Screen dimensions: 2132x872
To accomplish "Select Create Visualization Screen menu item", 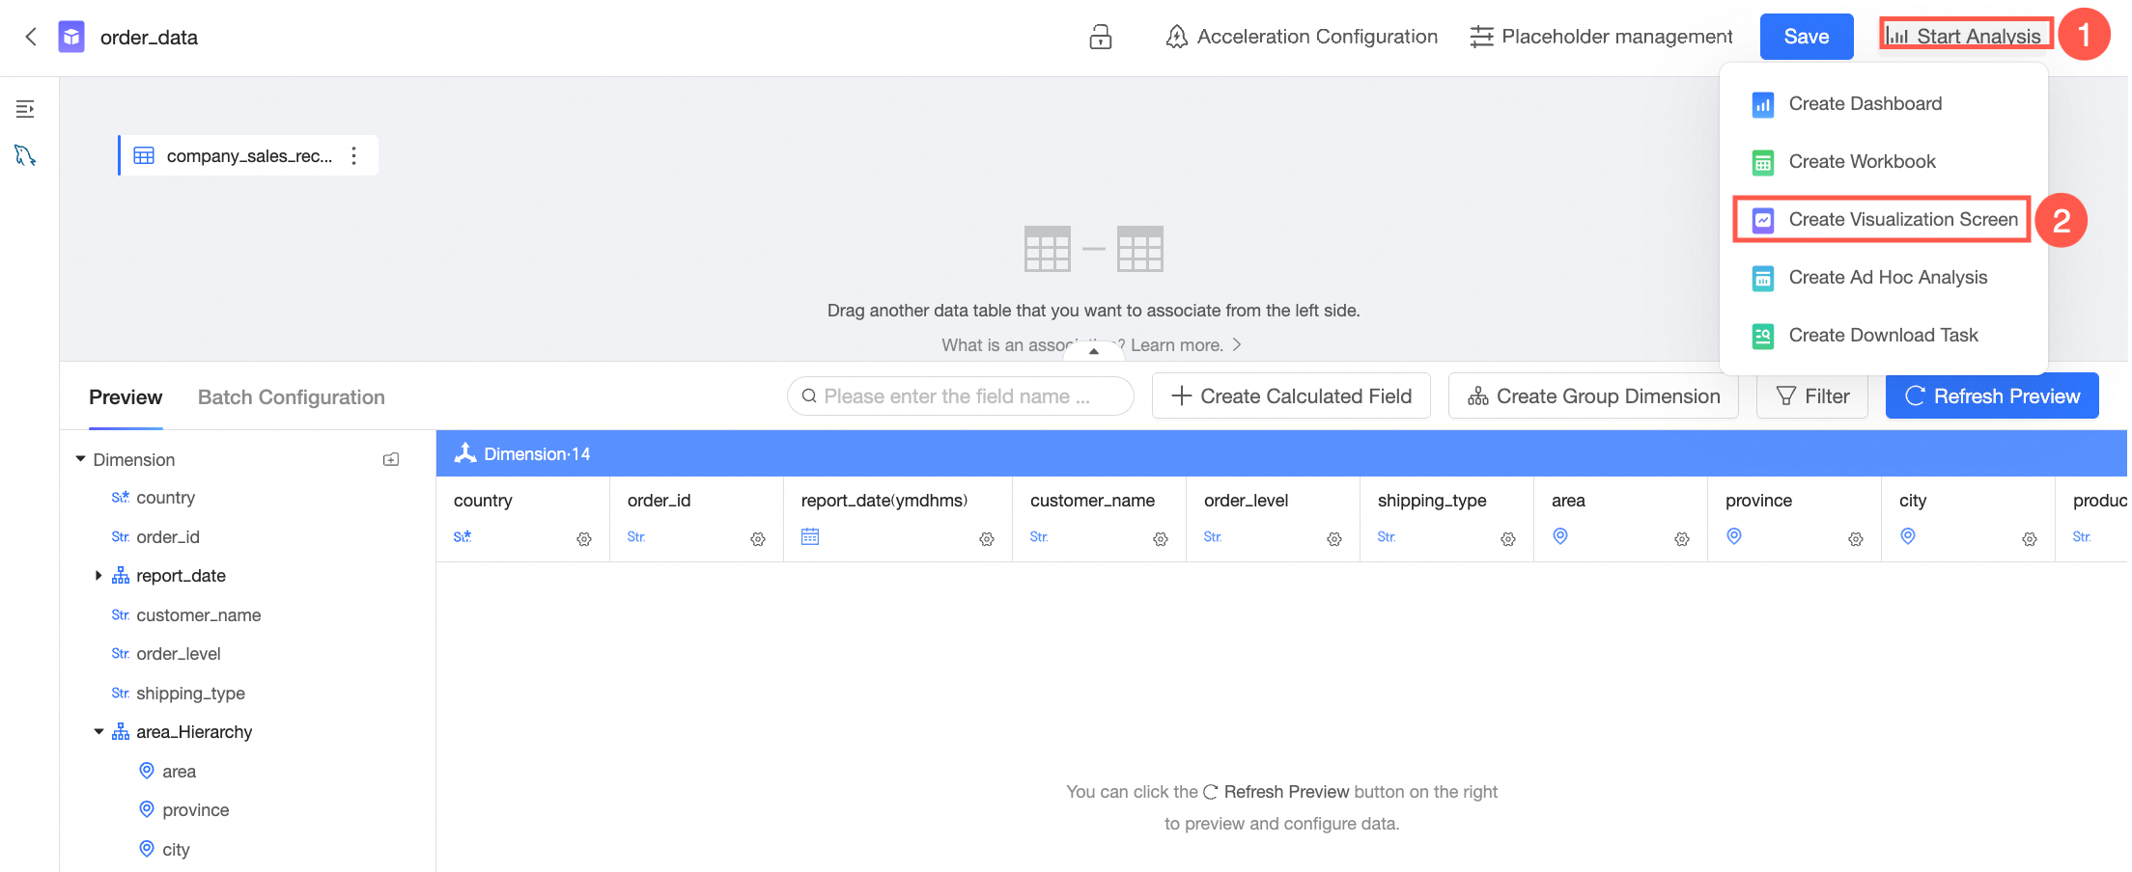I will (x=1902, y=220).
